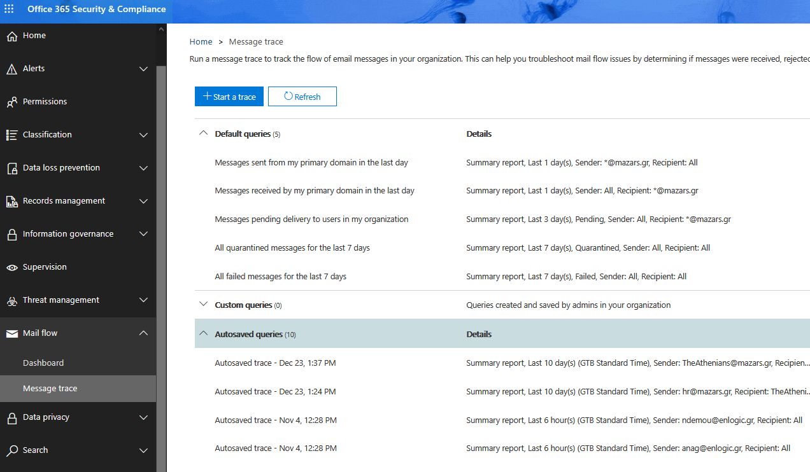Click the Search magnifier icon

(x=11, y=451)
